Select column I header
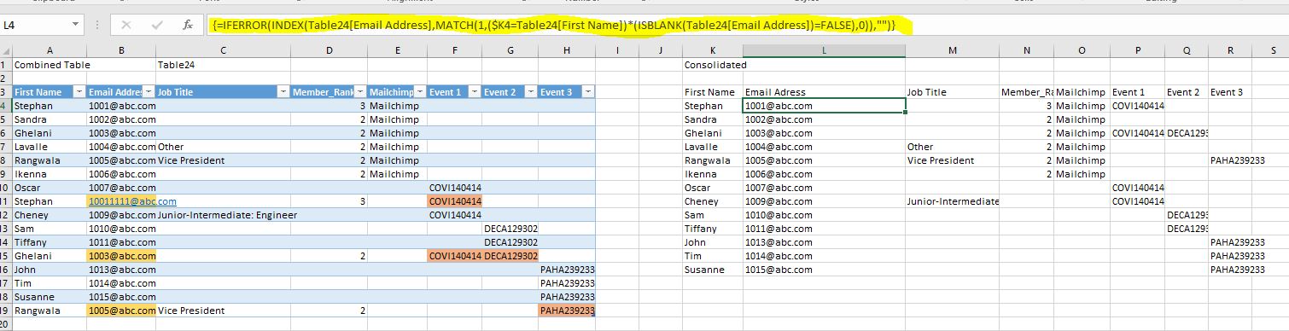The image size is (1289, 331). click(x=616, y=50)
